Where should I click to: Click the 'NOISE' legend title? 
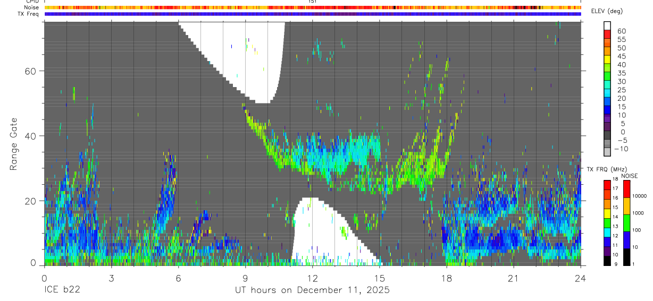630,176
